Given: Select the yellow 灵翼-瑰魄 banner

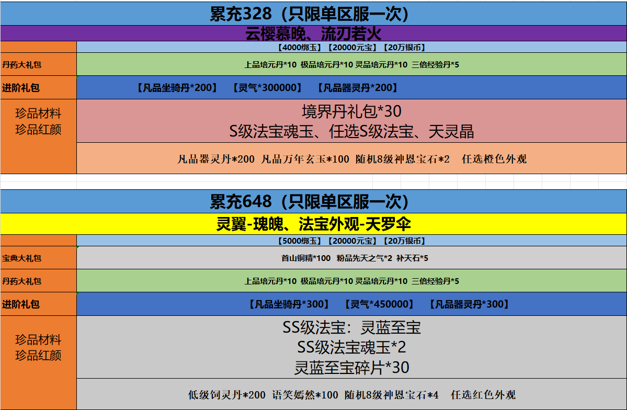Looking at the screenshot, I should (x=313, y=224).
